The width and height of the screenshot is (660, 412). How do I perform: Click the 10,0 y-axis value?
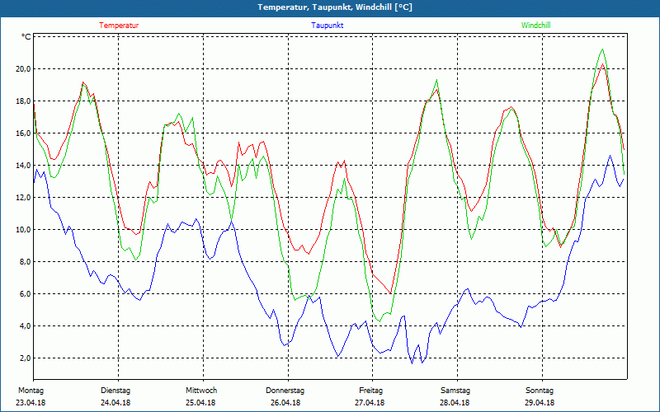[x=24, y=230]
